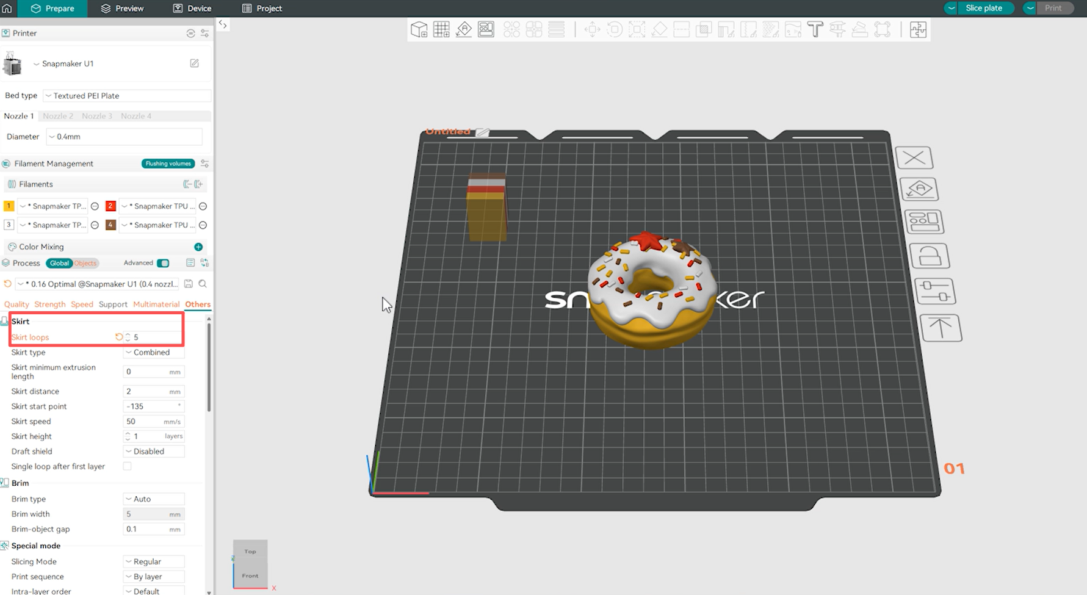Click the upward arrow icon beside the plate

click(941, 328)
